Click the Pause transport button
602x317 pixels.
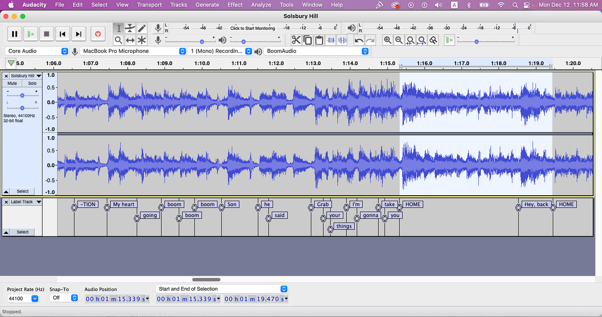tap(14, 34)
